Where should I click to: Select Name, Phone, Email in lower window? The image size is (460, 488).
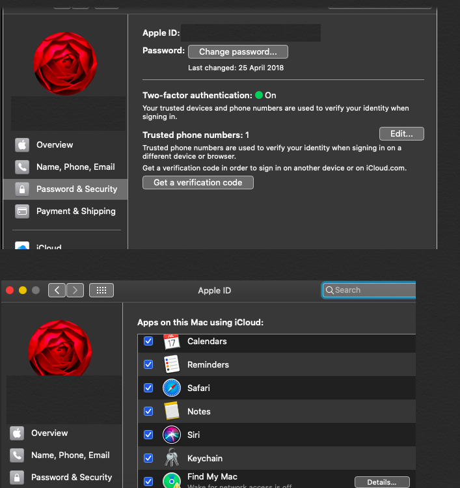coord(62,455)
